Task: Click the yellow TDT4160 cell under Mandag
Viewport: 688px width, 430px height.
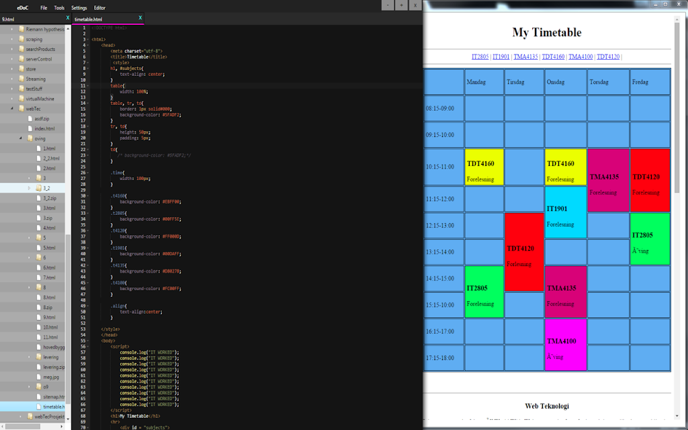Action: tap(484, 167)
